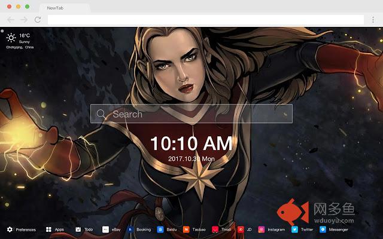Select the NewTab browser tab
Screen dimensions: 383x239
coord(65,8)
